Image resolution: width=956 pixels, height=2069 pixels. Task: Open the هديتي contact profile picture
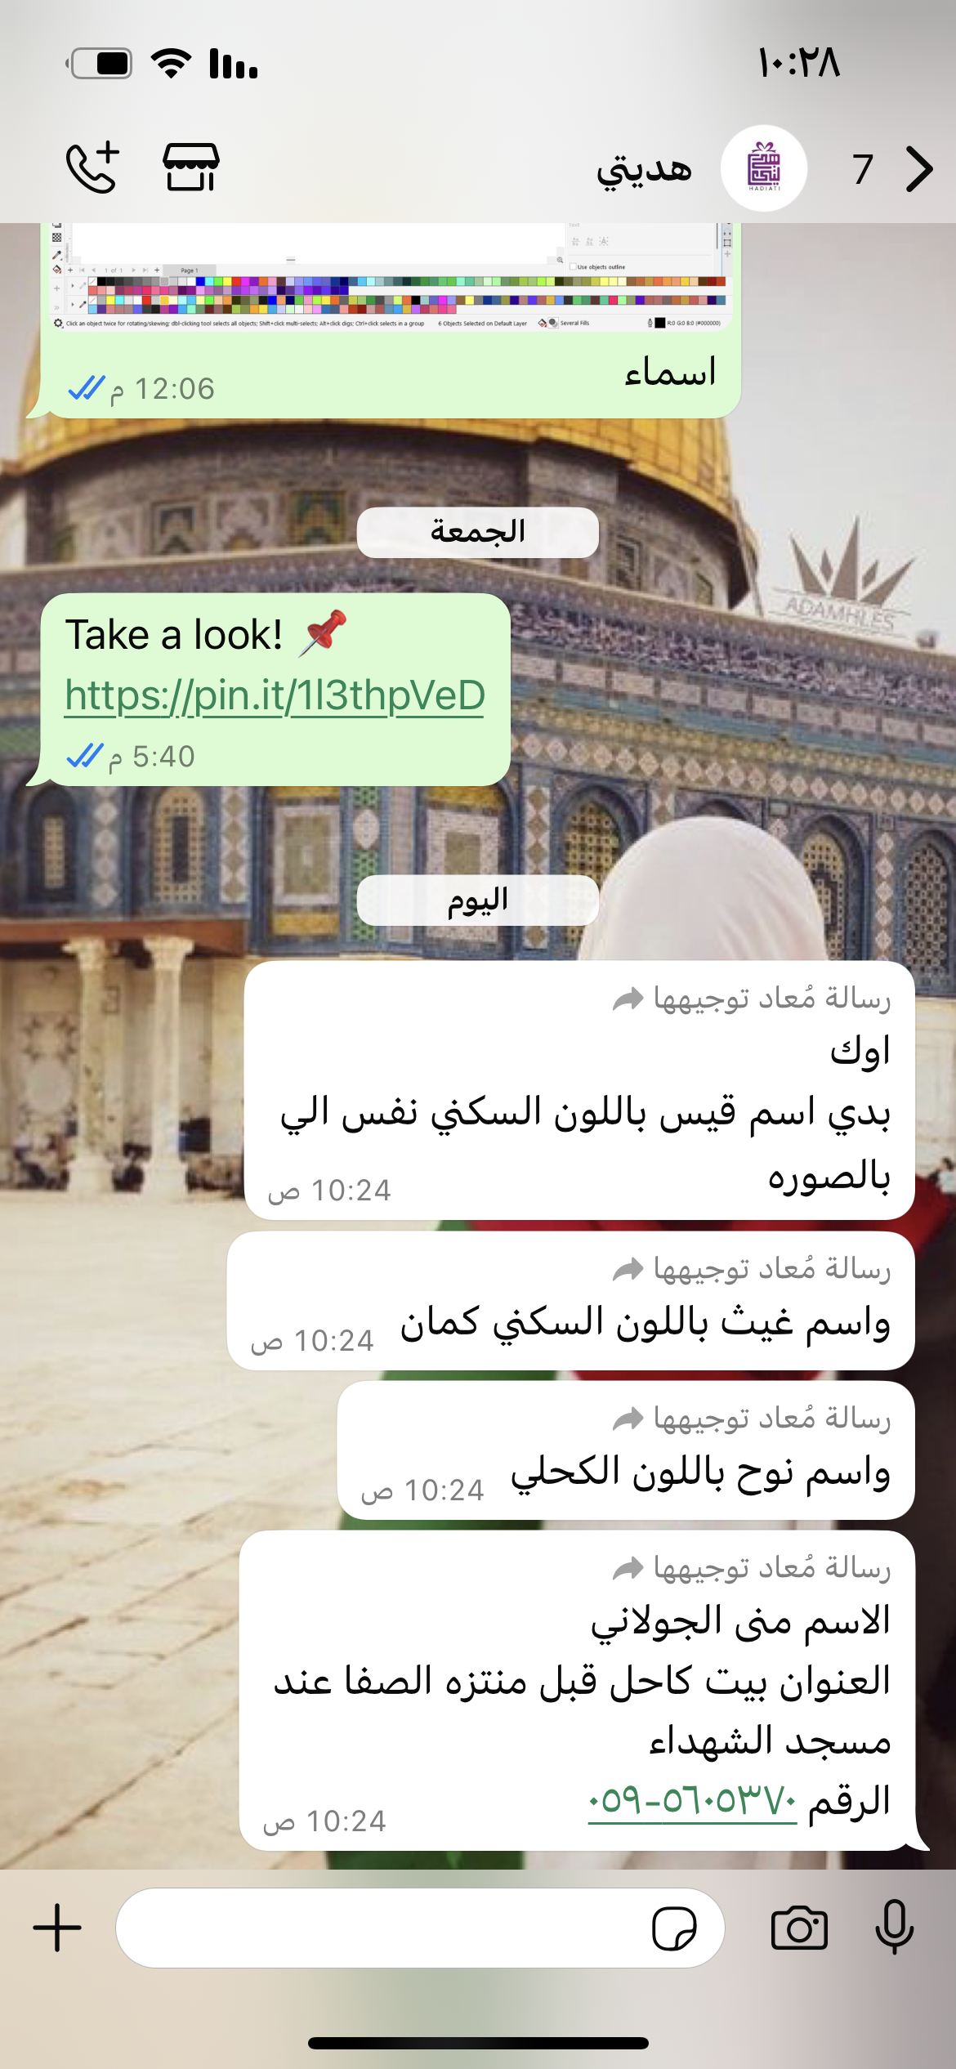click(764, 168)
